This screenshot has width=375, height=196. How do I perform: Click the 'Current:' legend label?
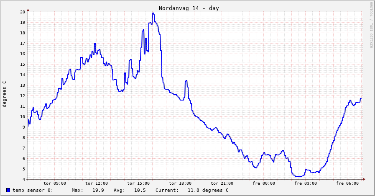coord(167,190)
